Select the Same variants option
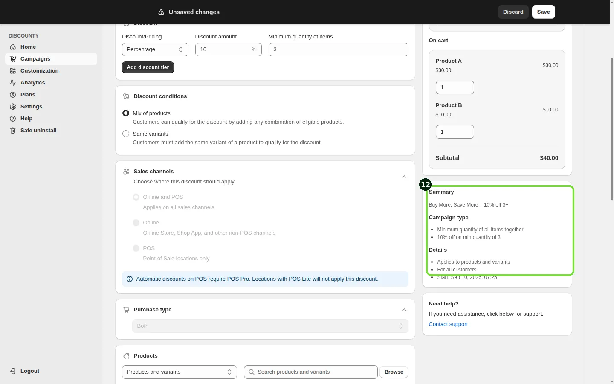The image size is (614, 384). (126, 134)
